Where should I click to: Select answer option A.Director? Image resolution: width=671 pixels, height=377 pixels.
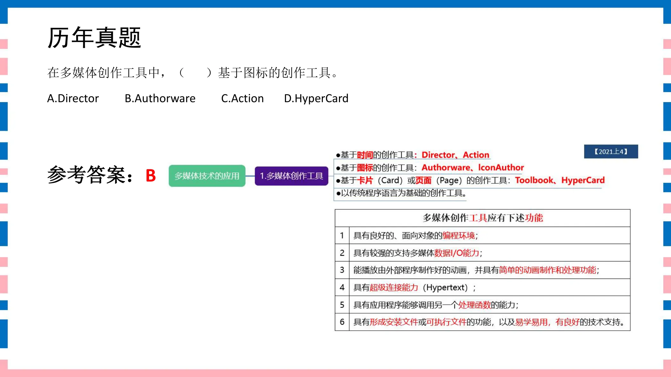[x=73, y=98]
